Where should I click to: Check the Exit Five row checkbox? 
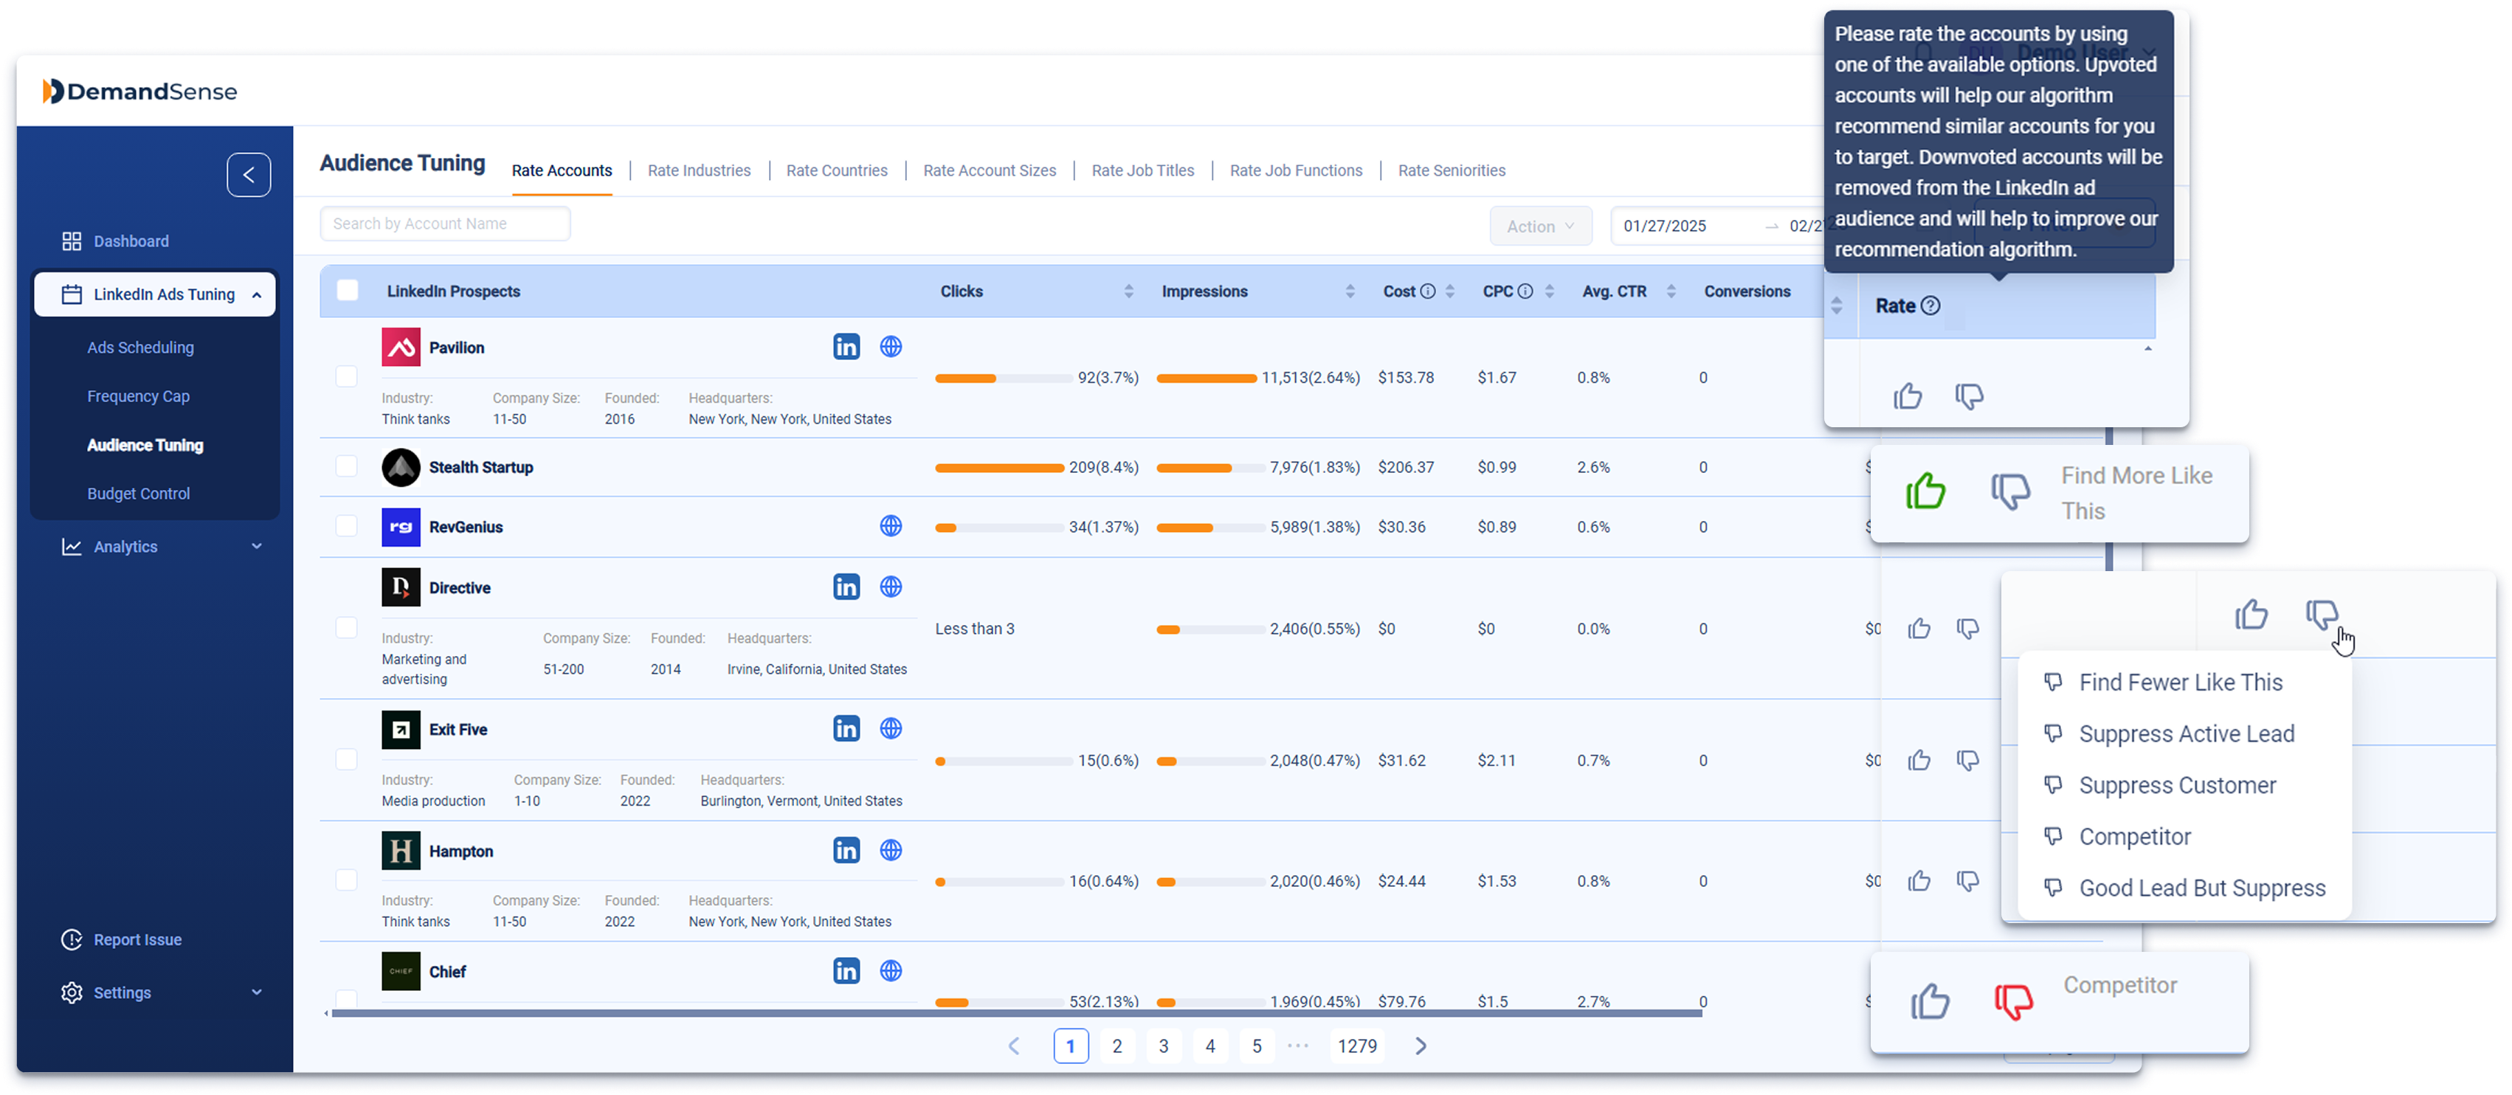coord(346,759)
